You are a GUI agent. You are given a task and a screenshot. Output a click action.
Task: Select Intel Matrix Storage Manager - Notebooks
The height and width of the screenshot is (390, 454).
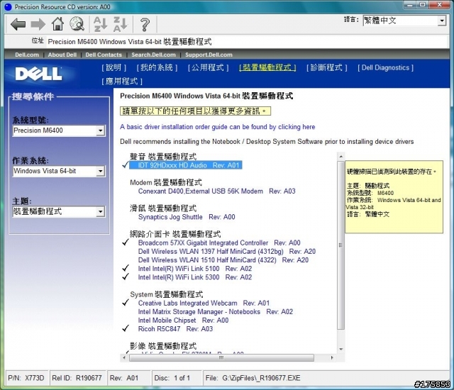click(x=216, y=312)
